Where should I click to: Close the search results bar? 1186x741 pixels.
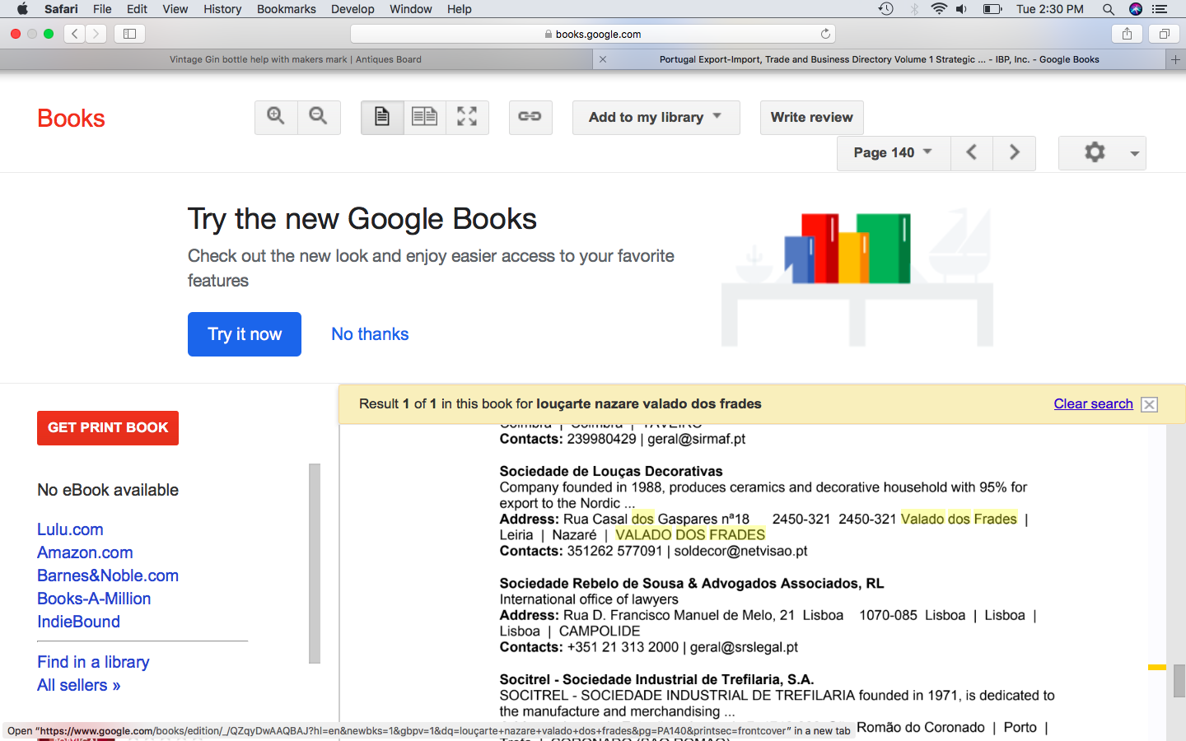pos(1150,404)
